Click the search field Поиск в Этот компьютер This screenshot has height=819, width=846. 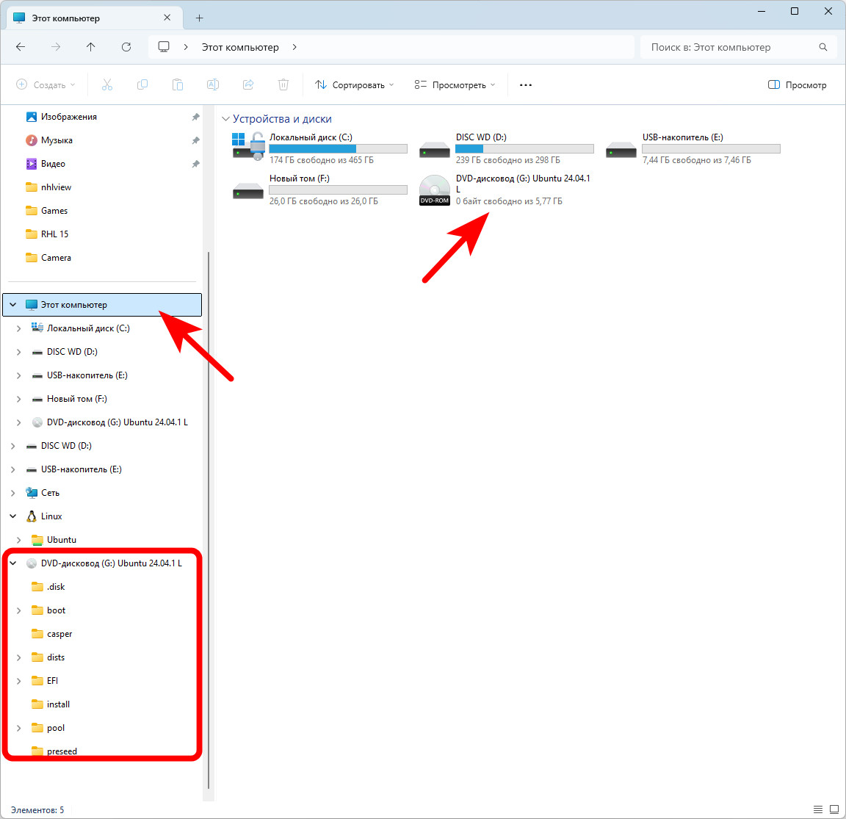pyautogui.click(x=734, y=46)
